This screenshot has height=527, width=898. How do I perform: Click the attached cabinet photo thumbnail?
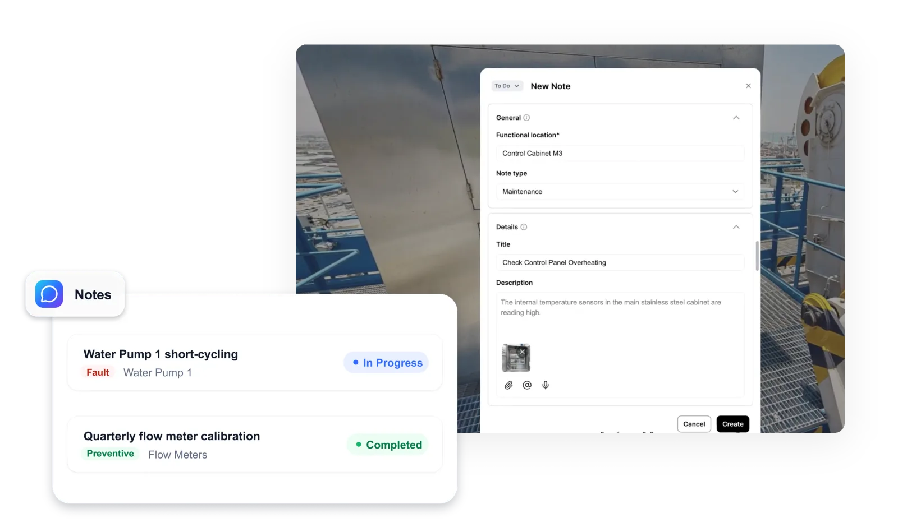(x=516, y=358)
